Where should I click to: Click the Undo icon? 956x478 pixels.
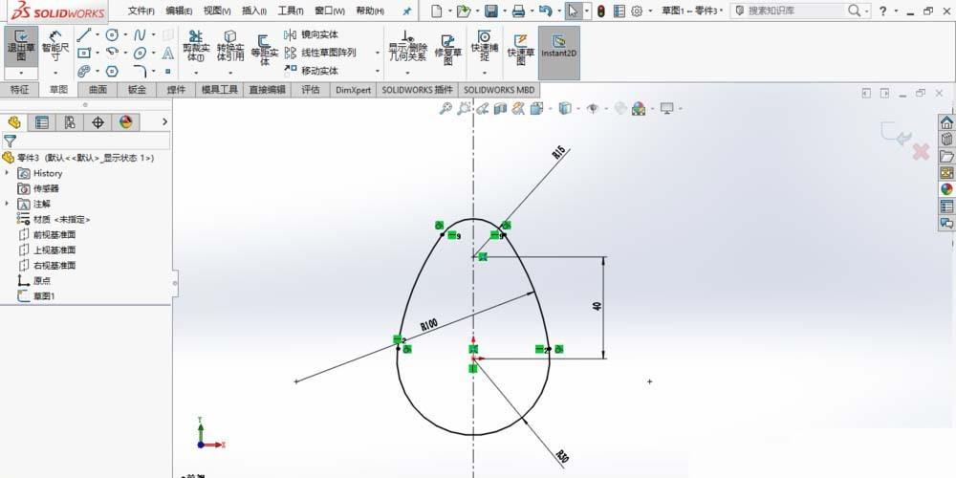pos(546,11)
